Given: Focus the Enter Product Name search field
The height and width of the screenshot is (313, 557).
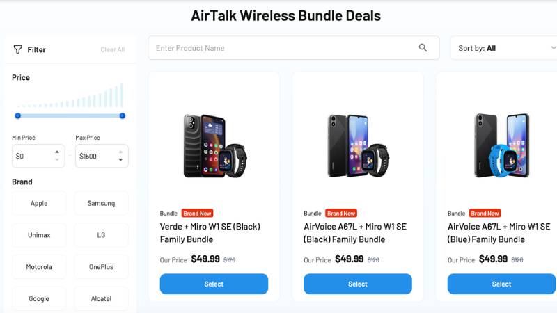Looking at the screenshot, I should (x=278, y=48).
